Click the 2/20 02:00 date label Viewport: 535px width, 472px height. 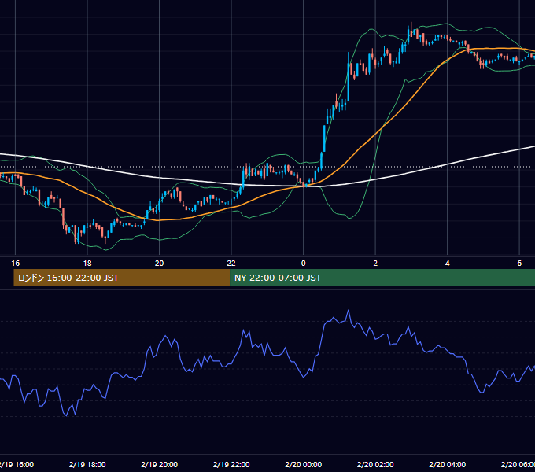375,464
